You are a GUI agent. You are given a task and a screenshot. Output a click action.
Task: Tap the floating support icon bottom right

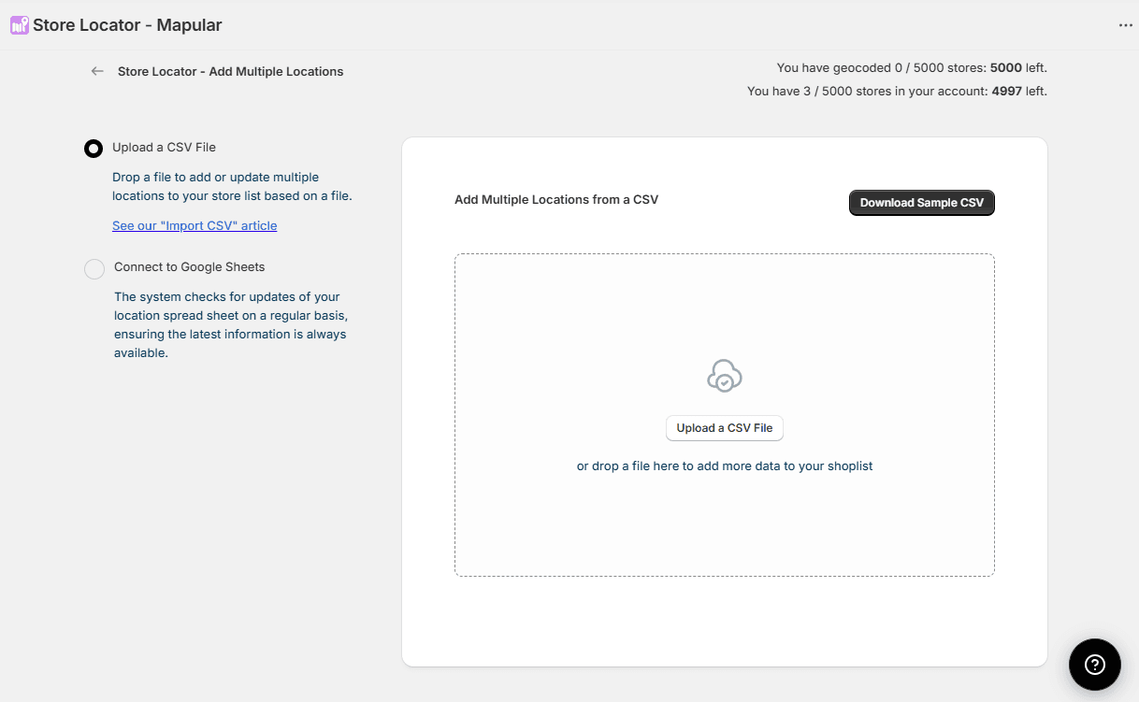click(1095, 665)
